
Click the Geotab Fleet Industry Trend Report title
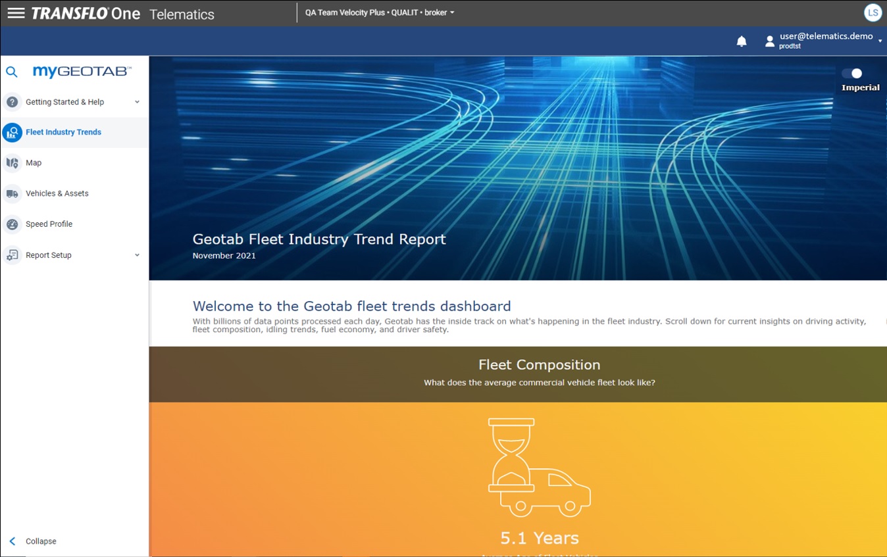tap(319, 239)
